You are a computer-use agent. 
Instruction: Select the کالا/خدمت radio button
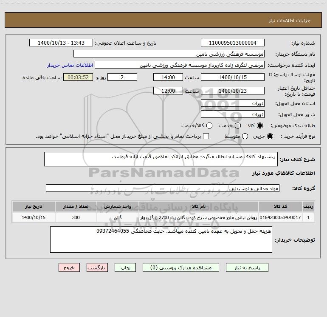pyautogui.click(x=209, y=126)
